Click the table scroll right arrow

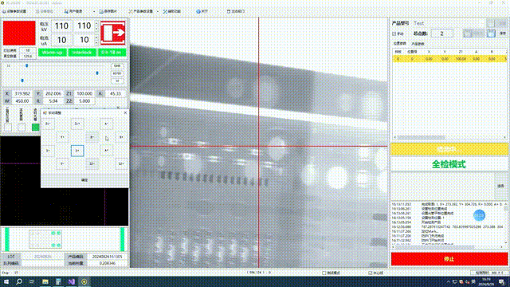click(504, 137)
